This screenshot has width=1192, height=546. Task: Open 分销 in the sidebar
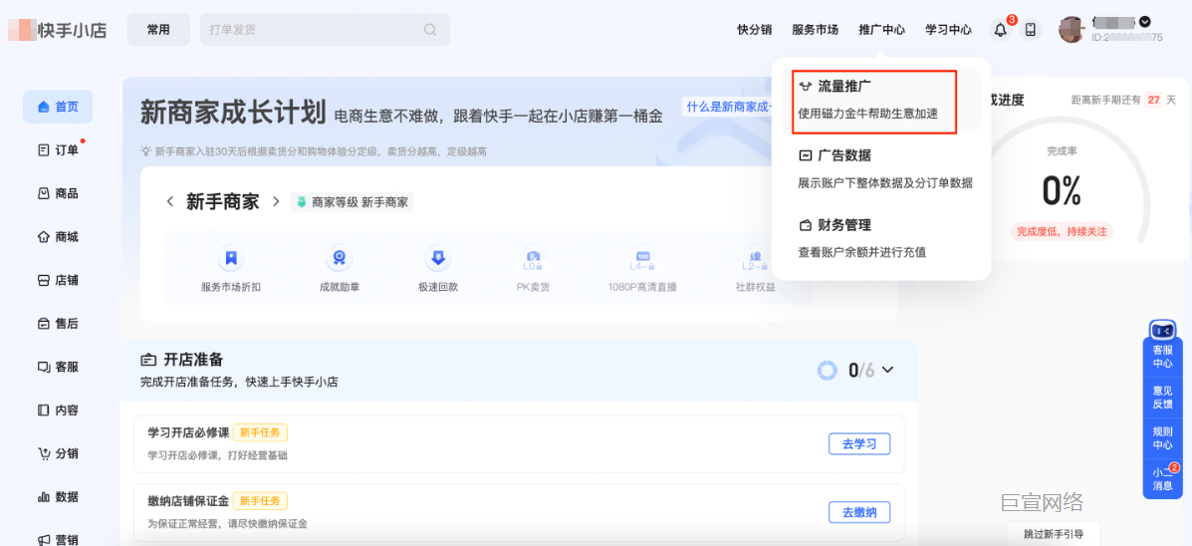pyautogui.click(x=58, y=453)
